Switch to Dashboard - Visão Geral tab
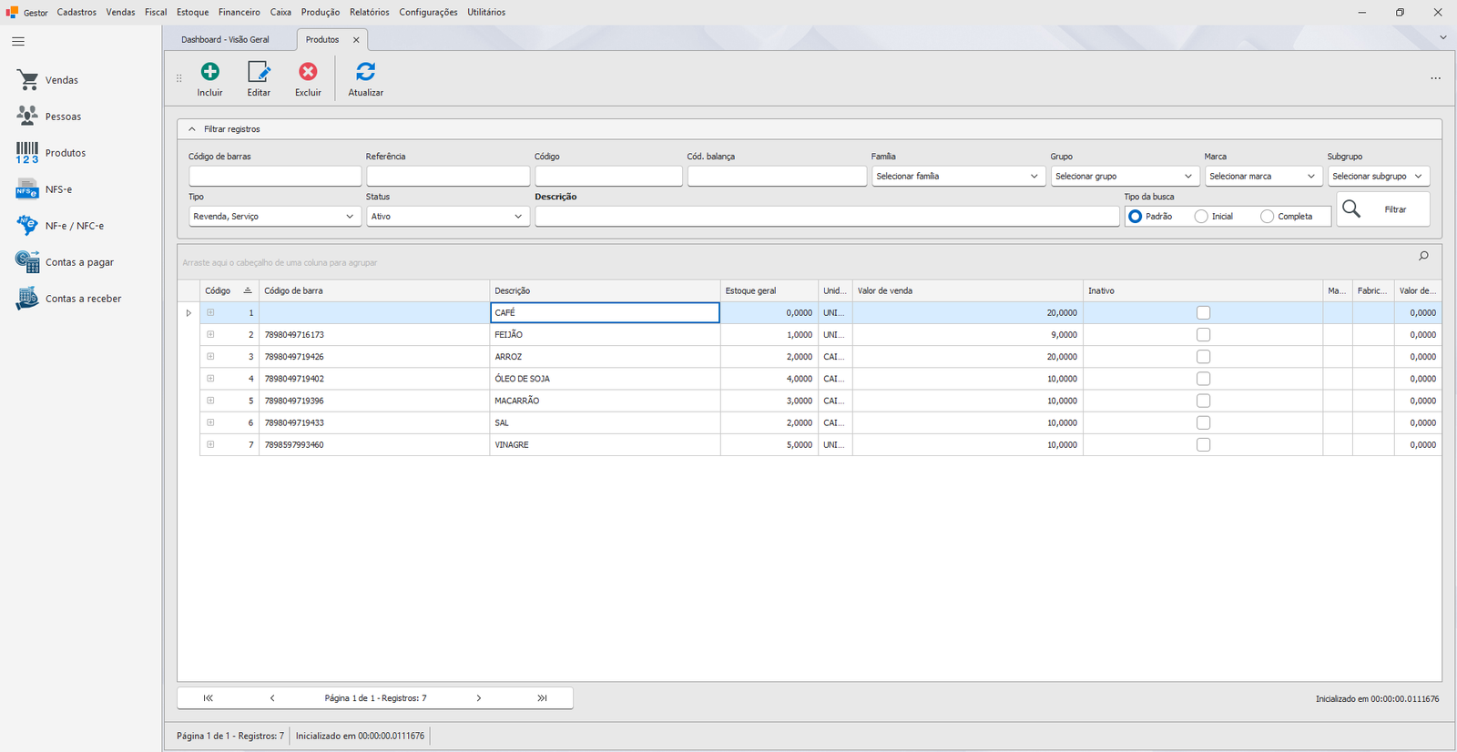This screenshot has height=752, width=1457. click(225, 40)
